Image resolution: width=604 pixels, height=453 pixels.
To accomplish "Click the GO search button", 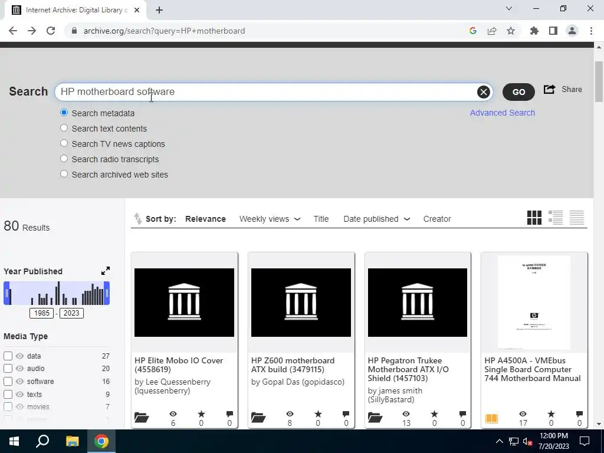I will coord(518,92).
